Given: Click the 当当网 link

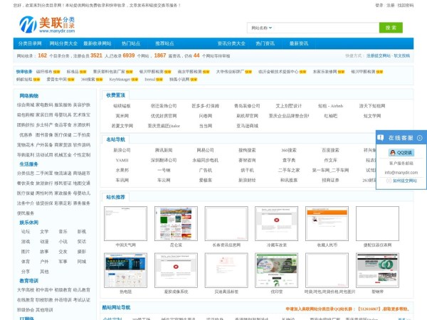Looking at the screenshot, I should [x=206, y=126].
